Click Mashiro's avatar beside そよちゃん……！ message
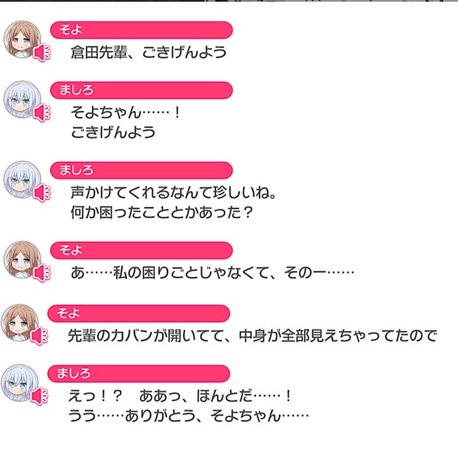 22,99
